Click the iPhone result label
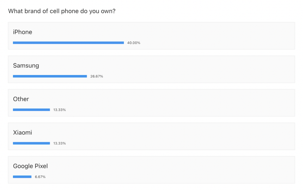 point(22,32)
